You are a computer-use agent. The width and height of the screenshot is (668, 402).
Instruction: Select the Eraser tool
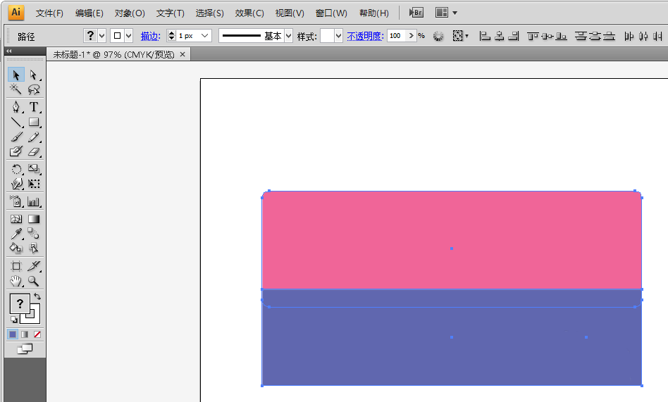click(34, 151)
